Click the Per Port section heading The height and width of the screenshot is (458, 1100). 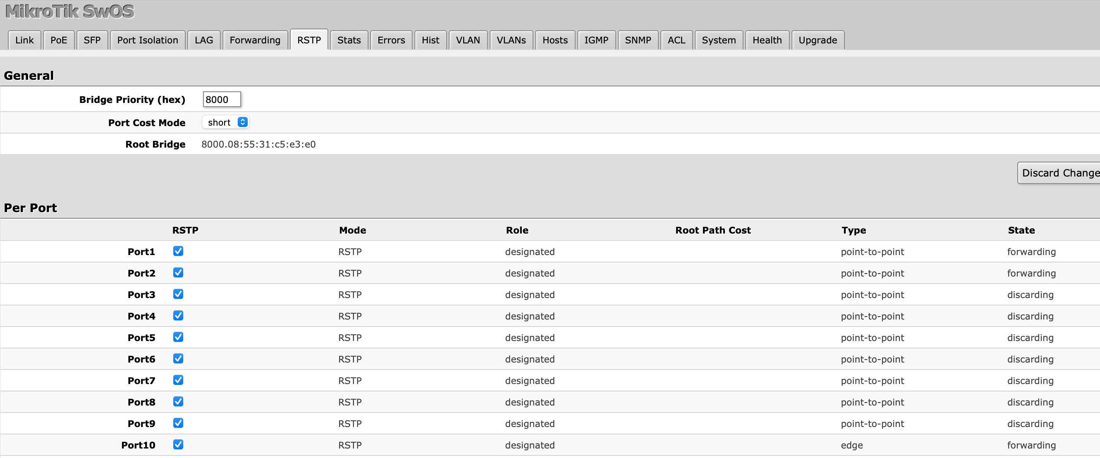[30, 208]
